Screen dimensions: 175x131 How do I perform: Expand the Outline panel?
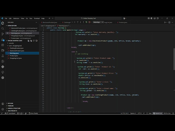click(10, 103)
